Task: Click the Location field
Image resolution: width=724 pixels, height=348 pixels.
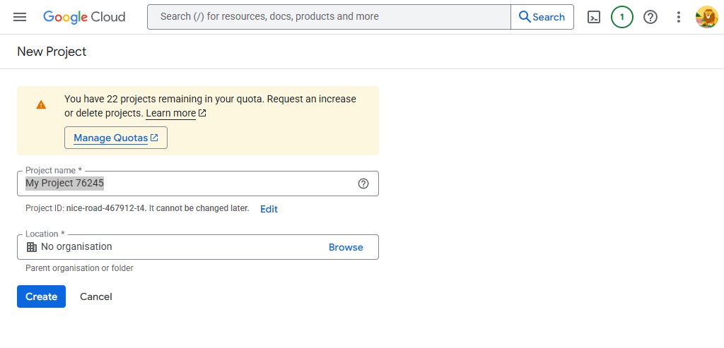Action: (198, 247)
